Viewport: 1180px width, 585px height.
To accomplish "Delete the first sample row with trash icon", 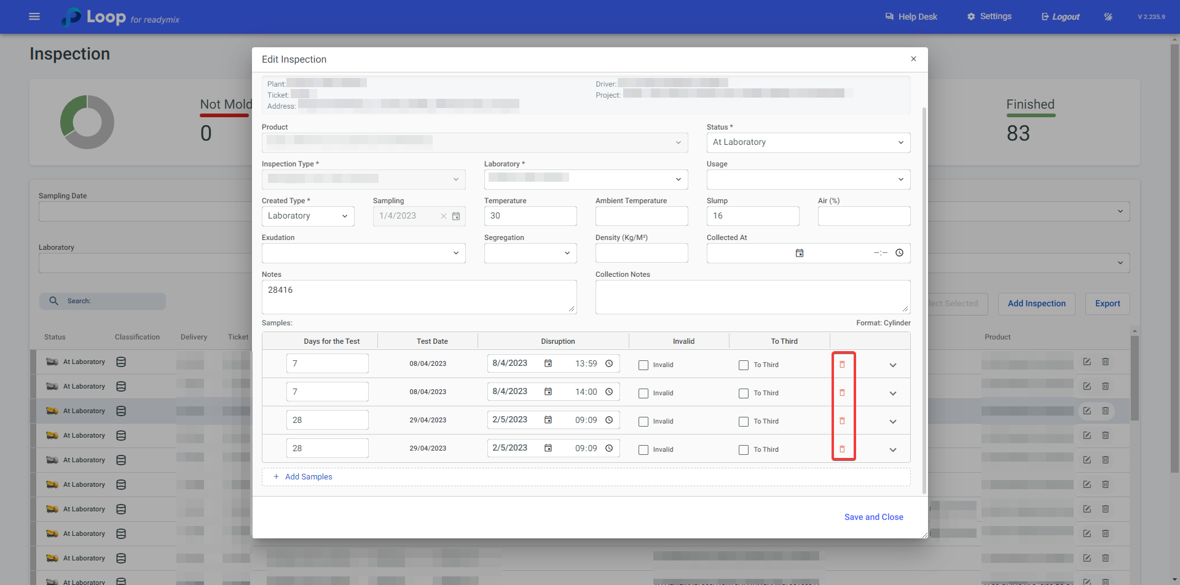I will tap(842, 365).
